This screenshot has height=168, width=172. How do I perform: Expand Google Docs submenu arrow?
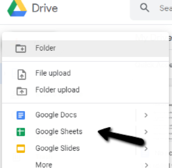click(146, 115)
